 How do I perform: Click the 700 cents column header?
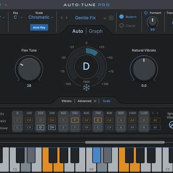pos(98,113)
